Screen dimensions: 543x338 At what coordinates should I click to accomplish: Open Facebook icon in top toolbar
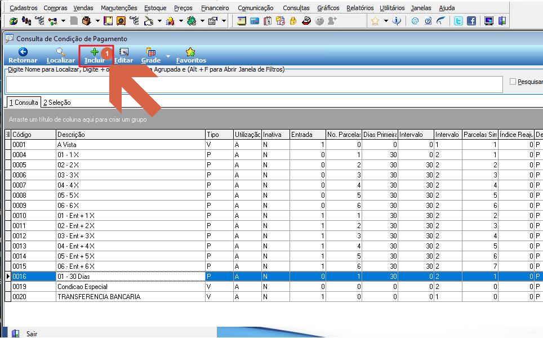pyautogui.click(x=471, y=21)
